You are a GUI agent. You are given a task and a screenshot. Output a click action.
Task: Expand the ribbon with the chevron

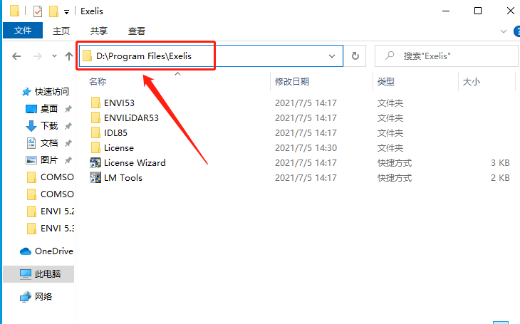point(504,31)
